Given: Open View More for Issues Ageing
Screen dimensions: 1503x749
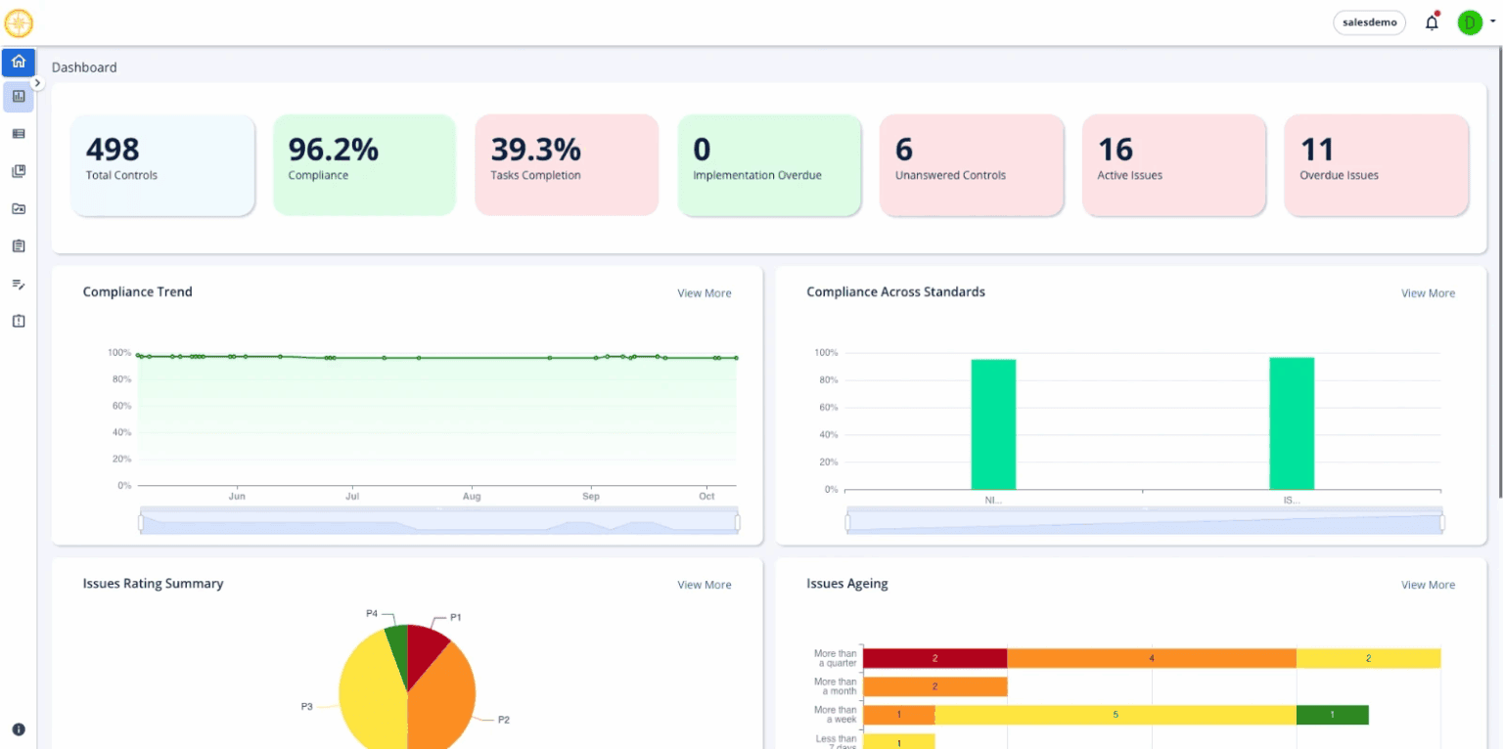Looking at the screenshot, I should [x=1428, y=585].
